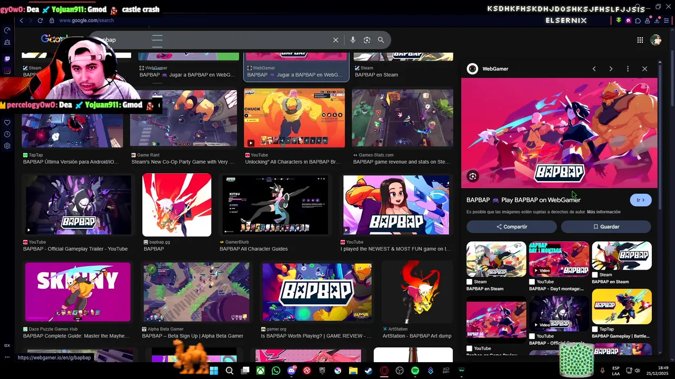Image resolution: width=675 pixels, height=379 pixels.
Task: Click the Guardar save button
Action: [606, 227]
